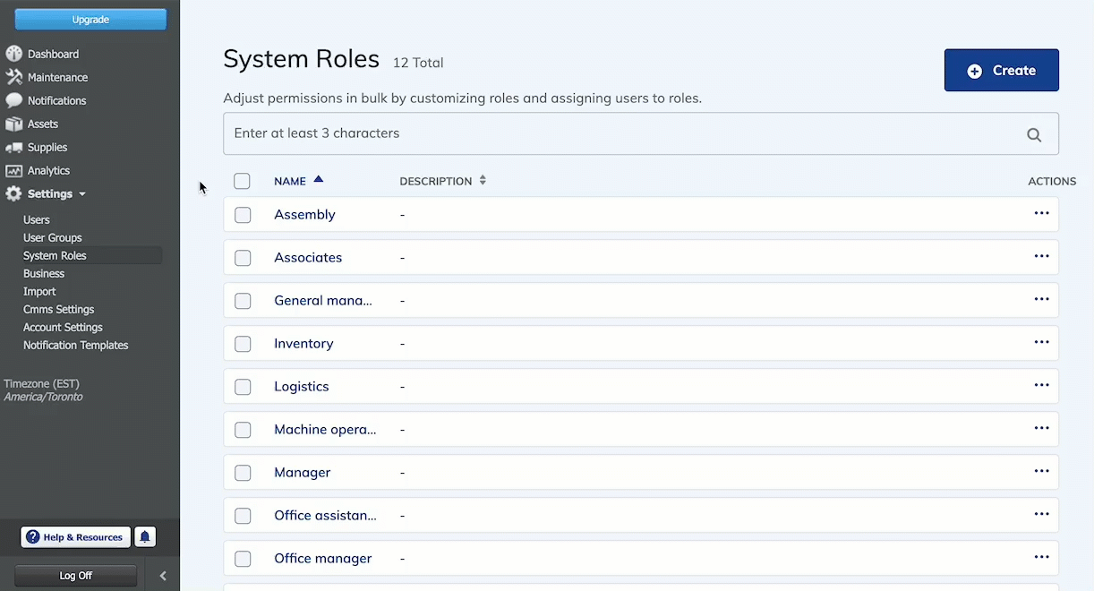Collapse the sidebar with the chevron arrow
Screen dimensions: 1094x591
pos(163,576)
